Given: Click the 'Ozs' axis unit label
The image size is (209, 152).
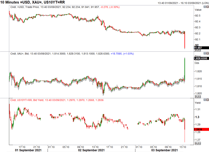Looking at the screenshot, I should tap(197, 63).
